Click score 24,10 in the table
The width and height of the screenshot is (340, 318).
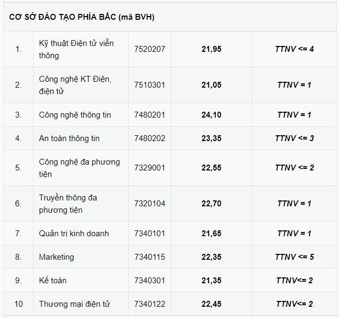[211, 115]
